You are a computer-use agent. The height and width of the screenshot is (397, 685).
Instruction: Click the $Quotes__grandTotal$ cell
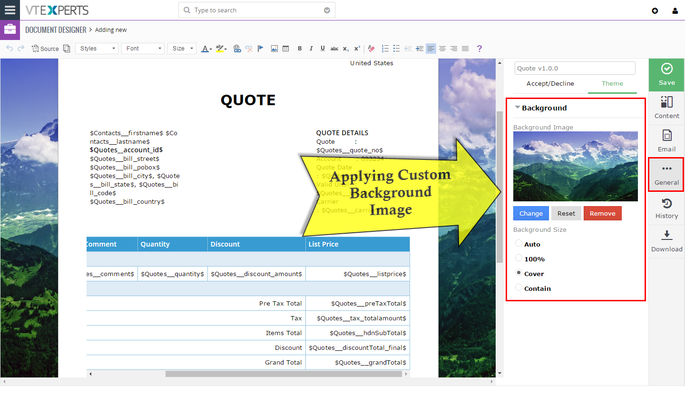358,362
